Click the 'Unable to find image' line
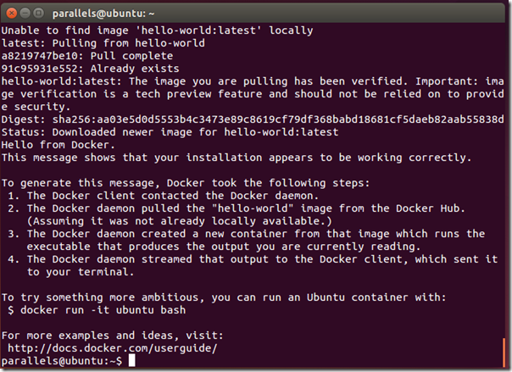The image size is (512, 372). coord(157,31)
